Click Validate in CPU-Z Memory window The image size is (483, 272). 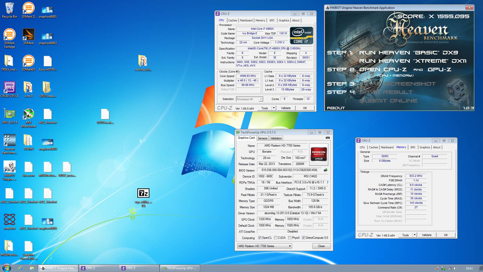pos(427,235)
